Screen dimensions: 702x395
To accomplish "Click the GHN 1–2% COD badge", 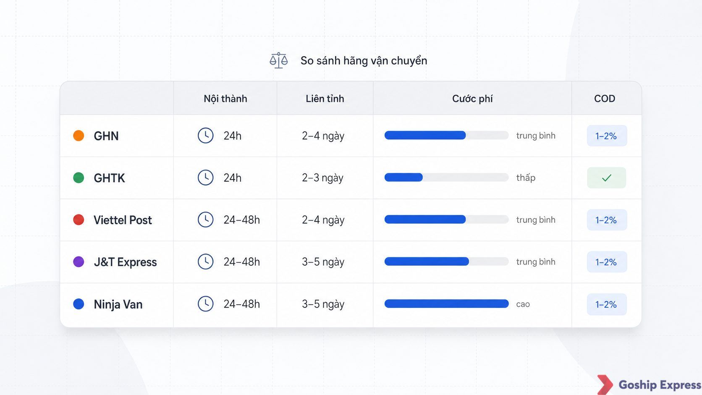I will coord(607,136).
